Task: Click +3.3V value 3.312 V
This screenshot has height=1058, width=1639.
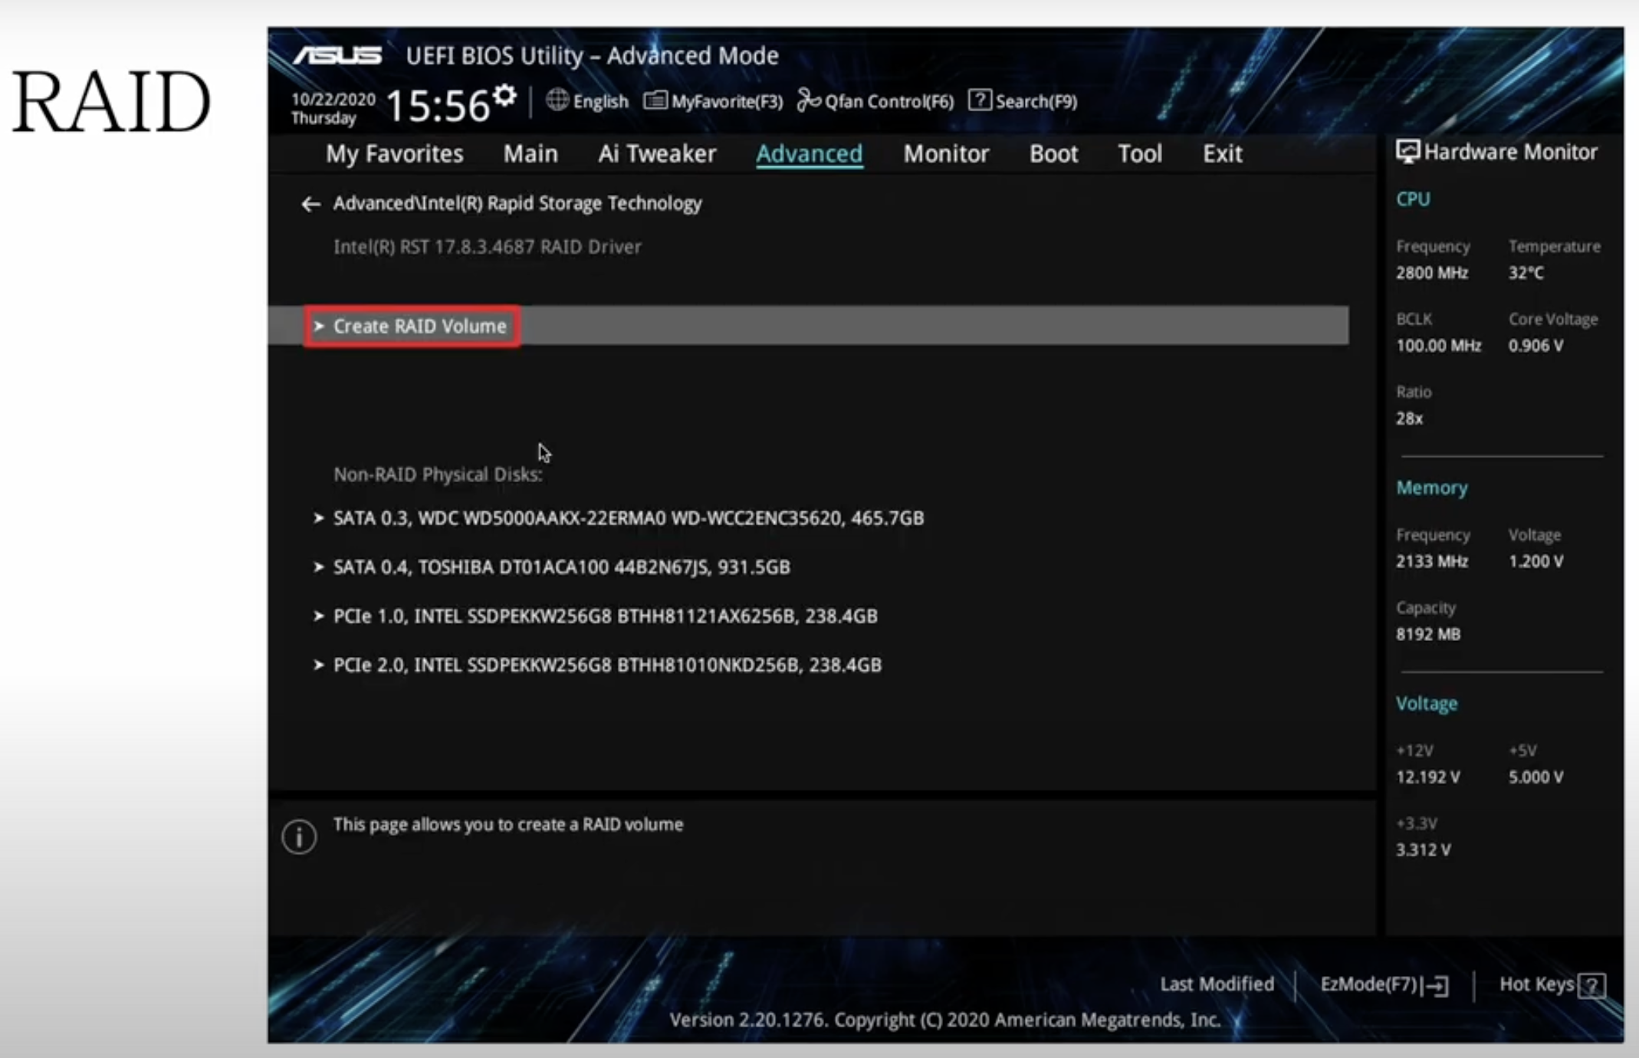Action: tap(1424, 849)
